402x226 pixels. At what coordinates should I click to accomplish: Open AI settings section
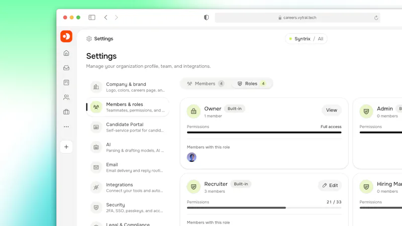128,147
